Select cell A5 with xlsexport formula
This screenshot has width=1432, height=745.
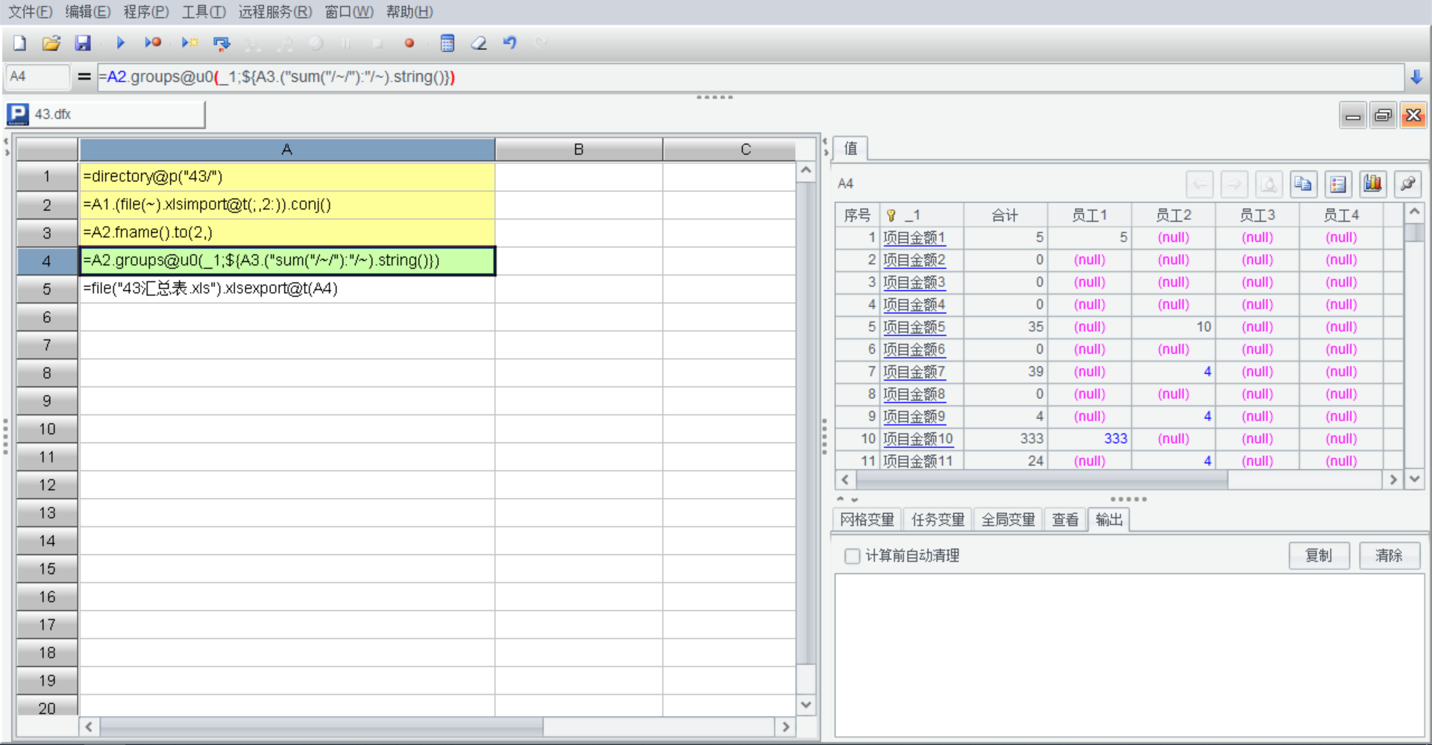coord(286,289)
